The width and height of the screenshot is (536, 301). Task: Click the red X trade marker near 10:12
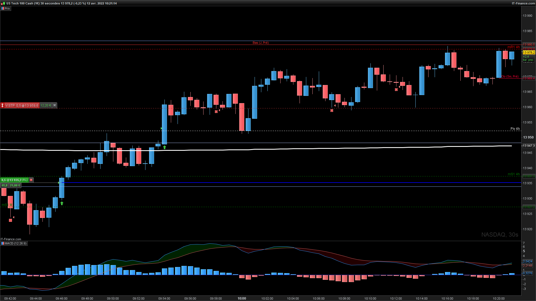[396, 89]
